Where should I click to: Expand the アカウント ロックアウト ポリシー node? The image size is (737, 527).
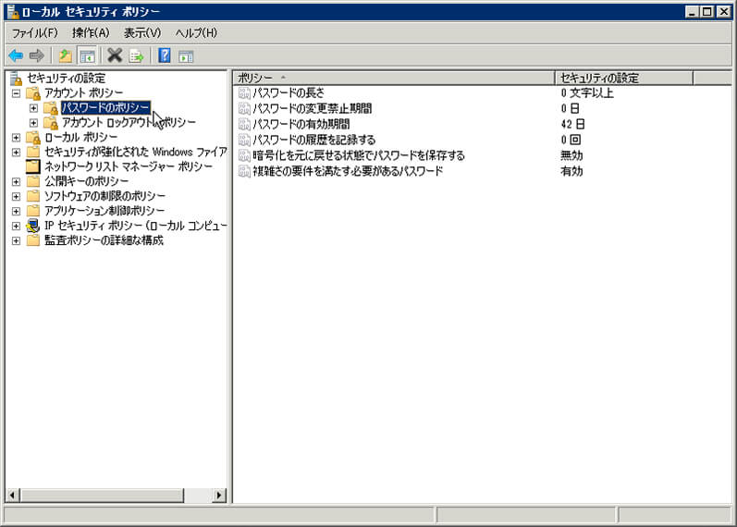(33, 123)
